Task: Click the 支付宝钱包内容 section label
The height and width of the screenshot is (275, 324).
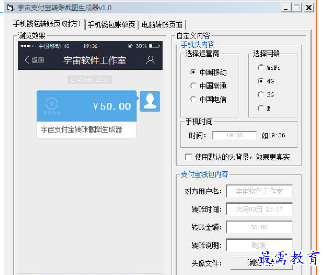Action: 204,175
